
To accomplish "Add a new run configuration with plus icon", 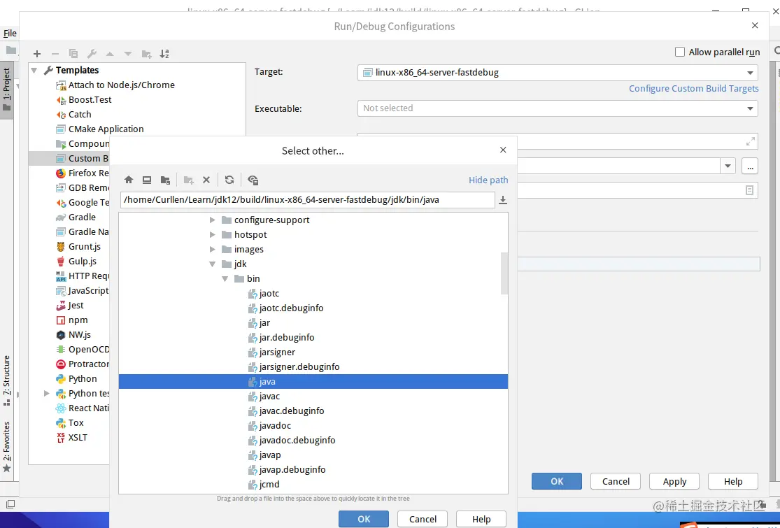I will pyautogui.click(x=37, y=54).
